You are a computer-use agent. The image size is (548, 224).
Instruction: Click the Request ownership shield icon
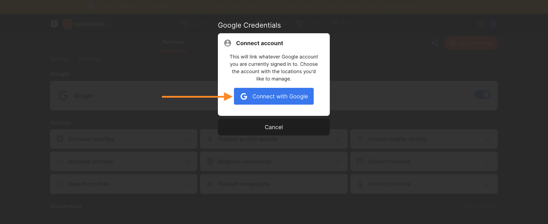[210, 161]
